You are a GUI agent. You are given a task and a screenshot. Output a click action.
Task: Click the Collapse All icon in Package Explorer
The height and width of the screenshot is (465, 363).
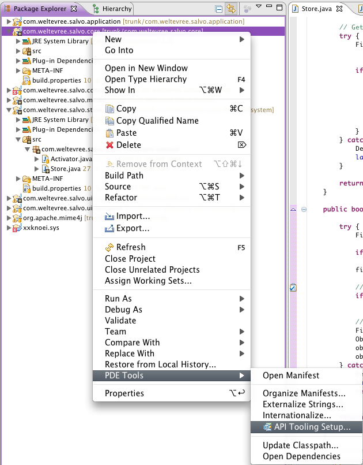pos(218,9)
